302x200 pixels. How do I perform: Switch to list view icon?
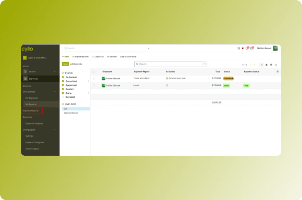tap(261, 65)
